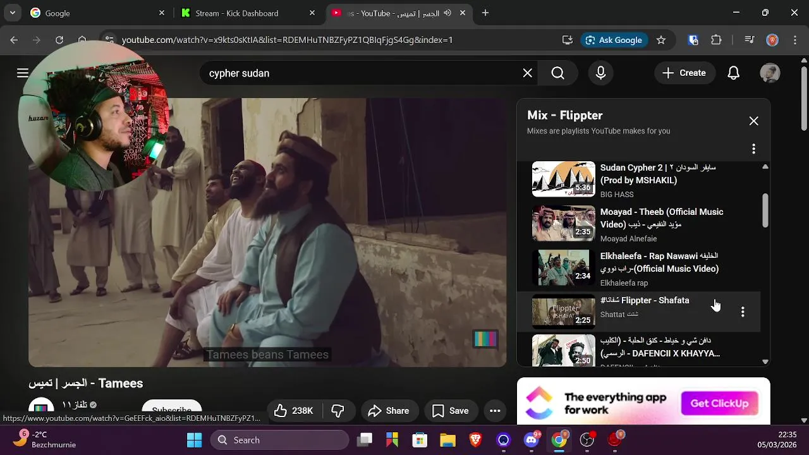Like the video (238K thumbs up)
The width and height of the screenshot is (809, 455).
[294, 411]
